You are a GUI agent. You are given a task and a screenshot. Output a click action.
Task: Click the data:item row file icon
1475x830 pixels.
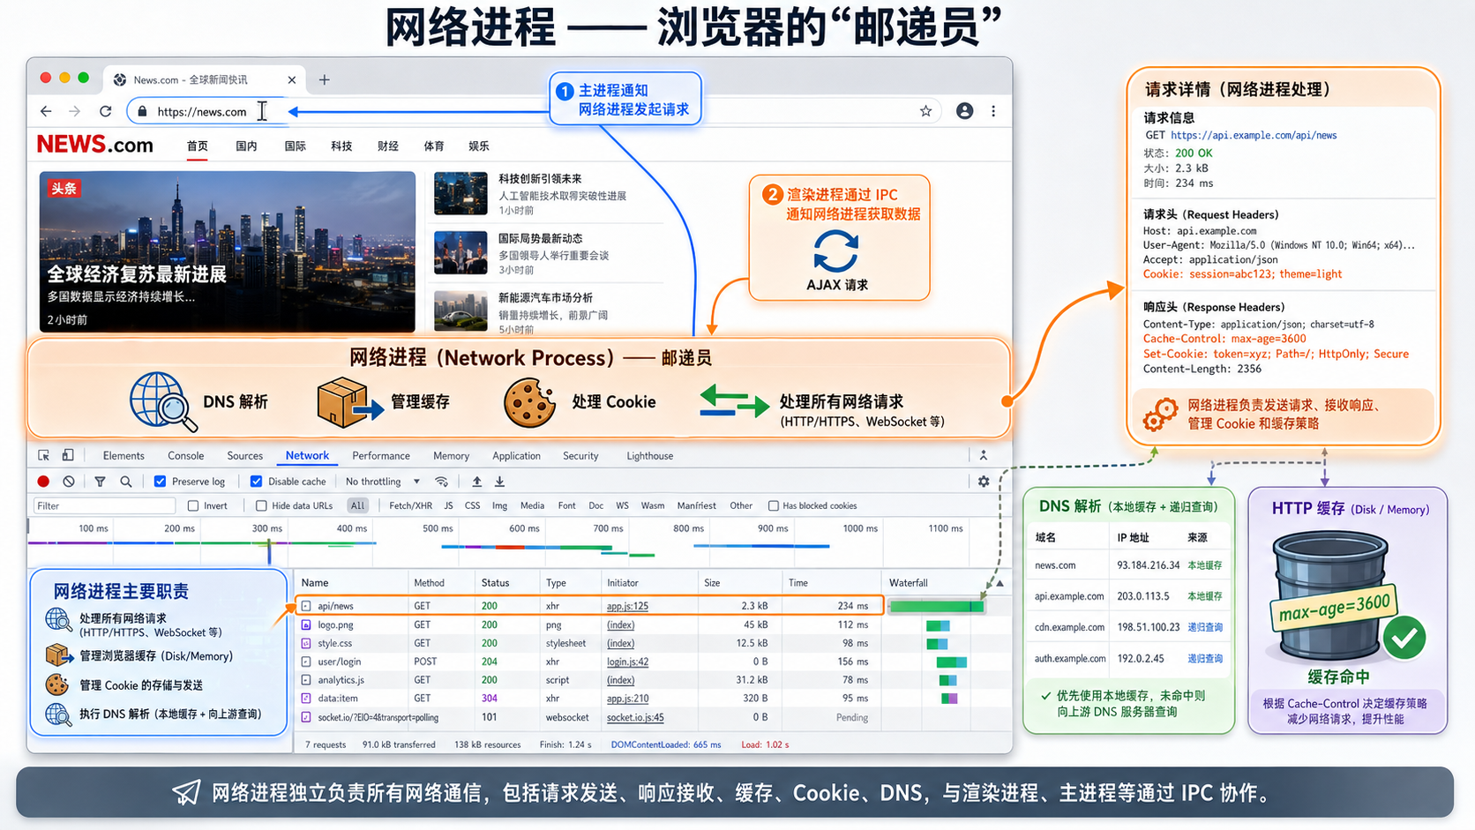click(306, 698)
